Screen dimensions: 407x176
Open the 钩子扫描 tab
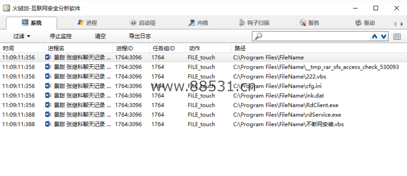pyautogui.click(x=254, y=23)
